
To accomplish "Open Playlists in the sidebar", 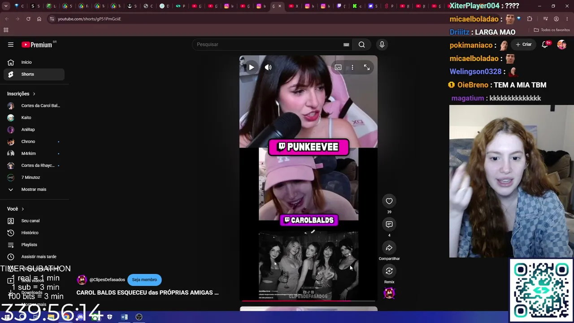I will 34,245.
